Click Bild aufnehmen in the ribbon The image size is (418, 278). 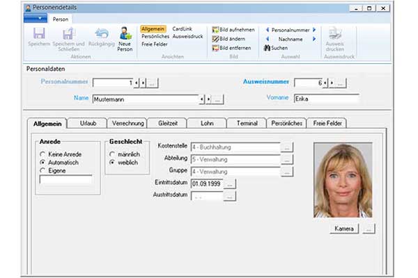tap(233, 30)
